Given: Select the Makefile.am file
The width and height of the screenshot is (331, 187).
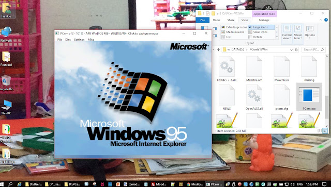Looking at the screenshot, I should pyautogui.click(x=254, y=69).
